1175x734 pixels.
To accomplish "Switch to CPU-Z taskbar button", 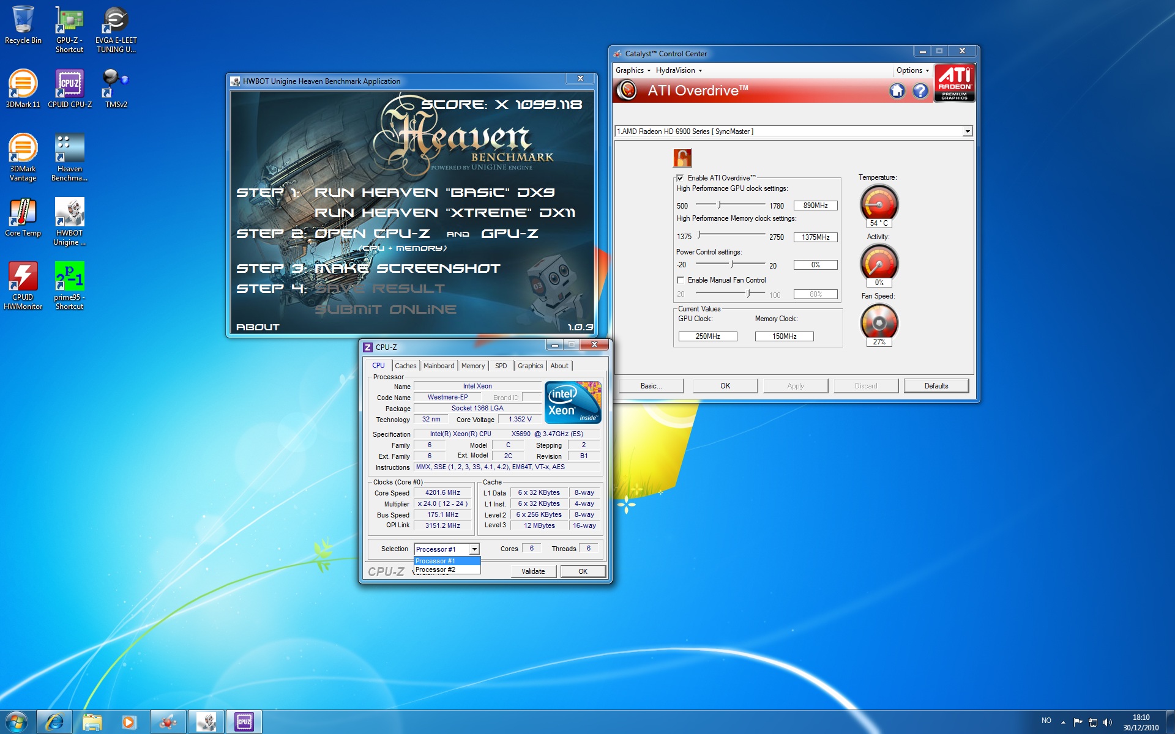I will point(244,722).
